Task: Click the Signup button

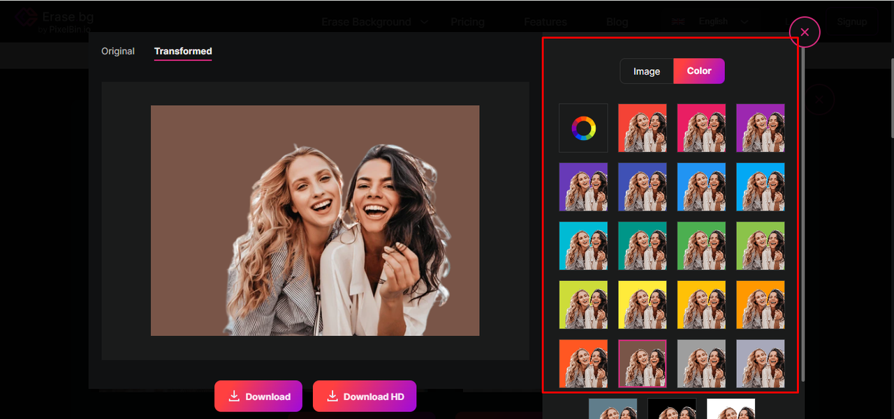Action: [x=852, y=22]
